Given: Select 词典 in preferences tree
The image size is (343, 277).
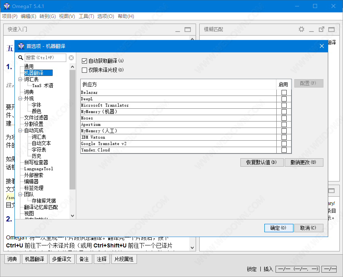Looking at the screenshot, I should click(x=29, y=92).
